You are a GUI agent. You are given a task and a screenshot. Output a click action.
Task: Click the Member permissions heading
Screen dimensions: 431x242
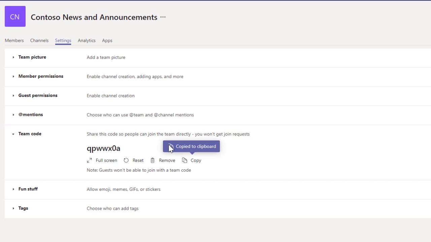pyautogui.click(x=41, y=76)
